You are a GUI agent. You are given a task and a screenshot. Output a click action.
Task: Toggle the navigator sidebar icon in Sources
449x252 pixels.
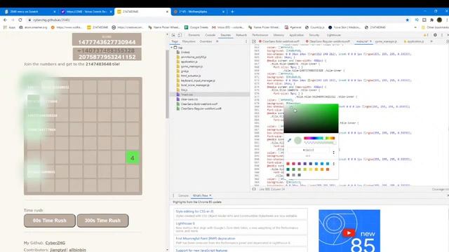tap(254, 41)
